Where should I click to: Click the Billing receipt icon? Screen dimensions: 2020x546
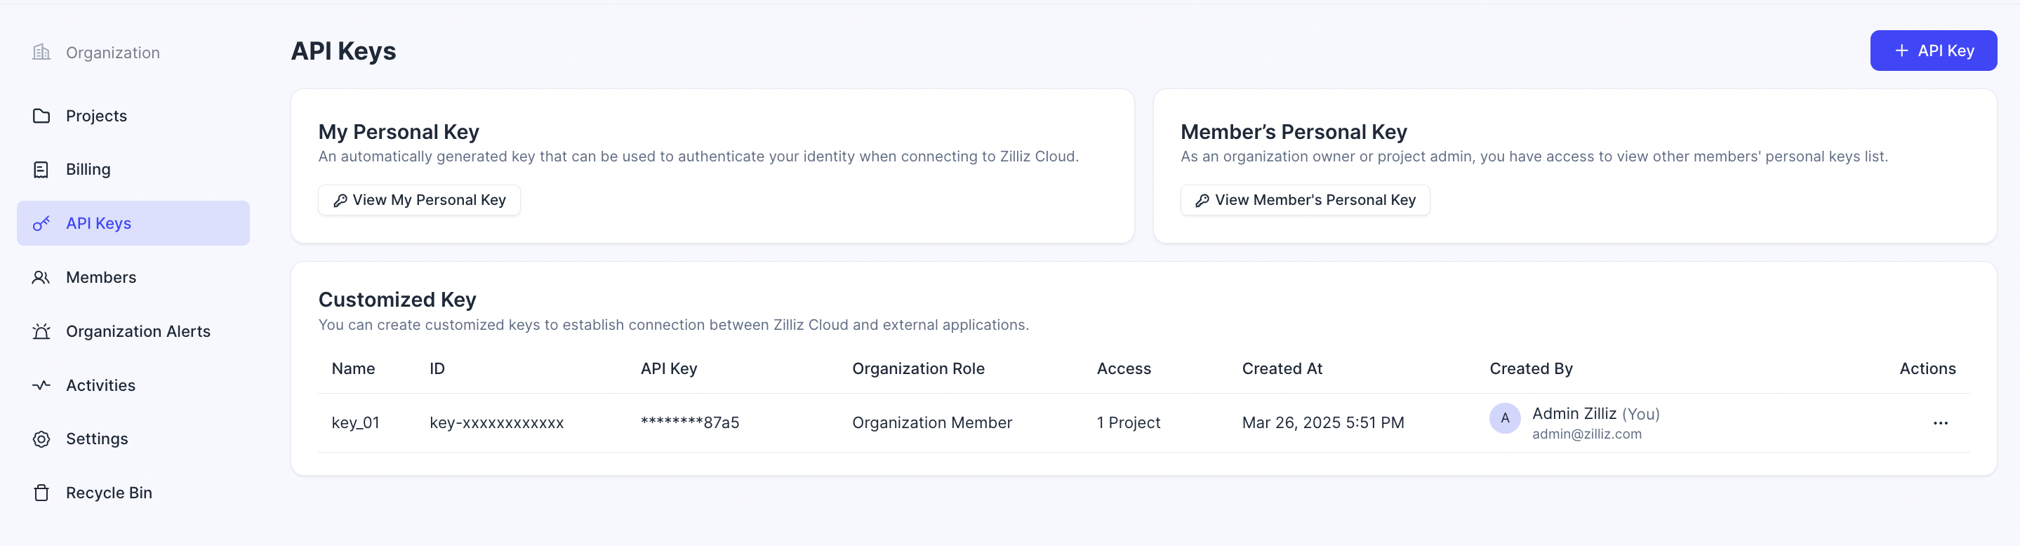click(41, 169)
